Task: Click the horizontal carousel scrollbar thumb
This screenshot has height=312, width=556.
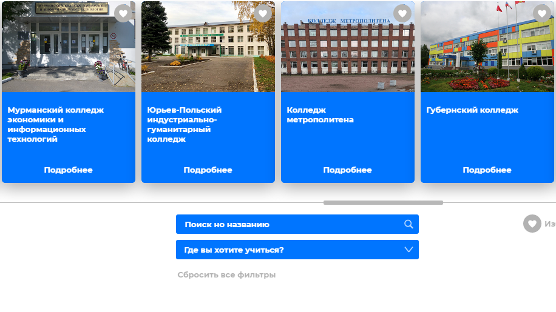Action: point(383,203)
